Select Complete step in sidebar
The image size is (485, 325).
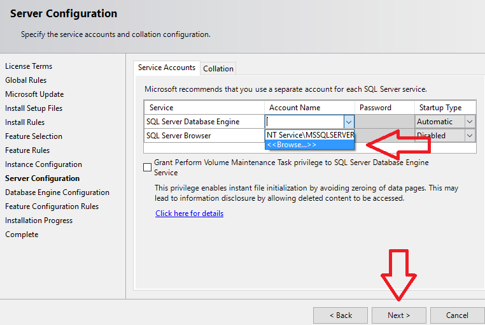pyautogui.click(x=22, y=235)
